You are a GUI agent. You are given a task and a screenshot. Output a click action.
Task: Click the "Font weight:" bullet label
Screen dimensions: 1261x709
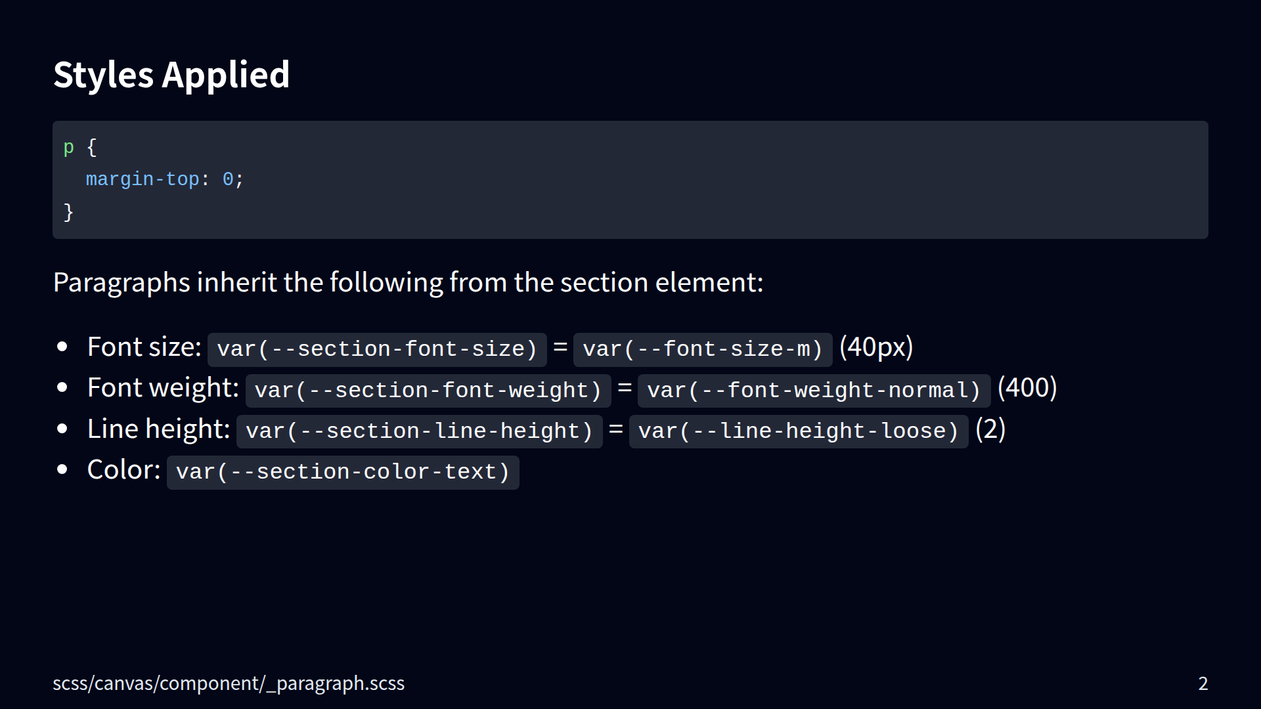coord(163,387)
